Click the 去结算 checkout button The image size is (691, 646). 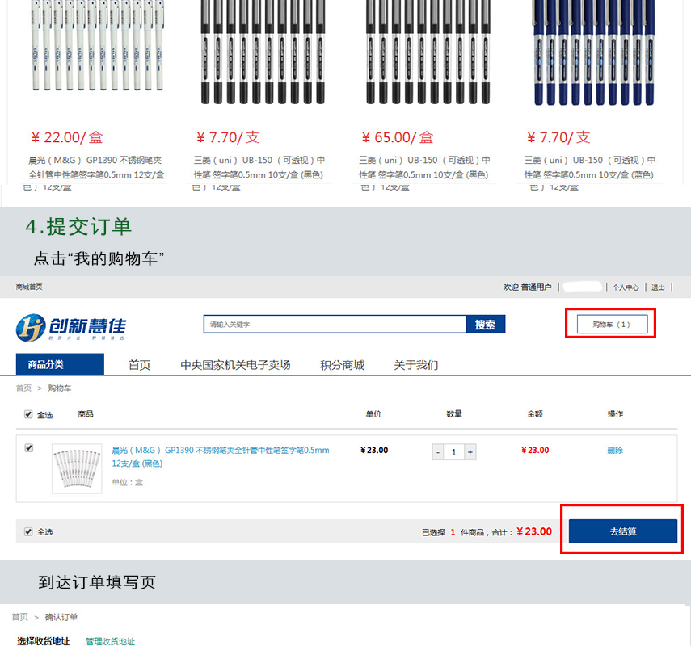[x=622, y=531]
